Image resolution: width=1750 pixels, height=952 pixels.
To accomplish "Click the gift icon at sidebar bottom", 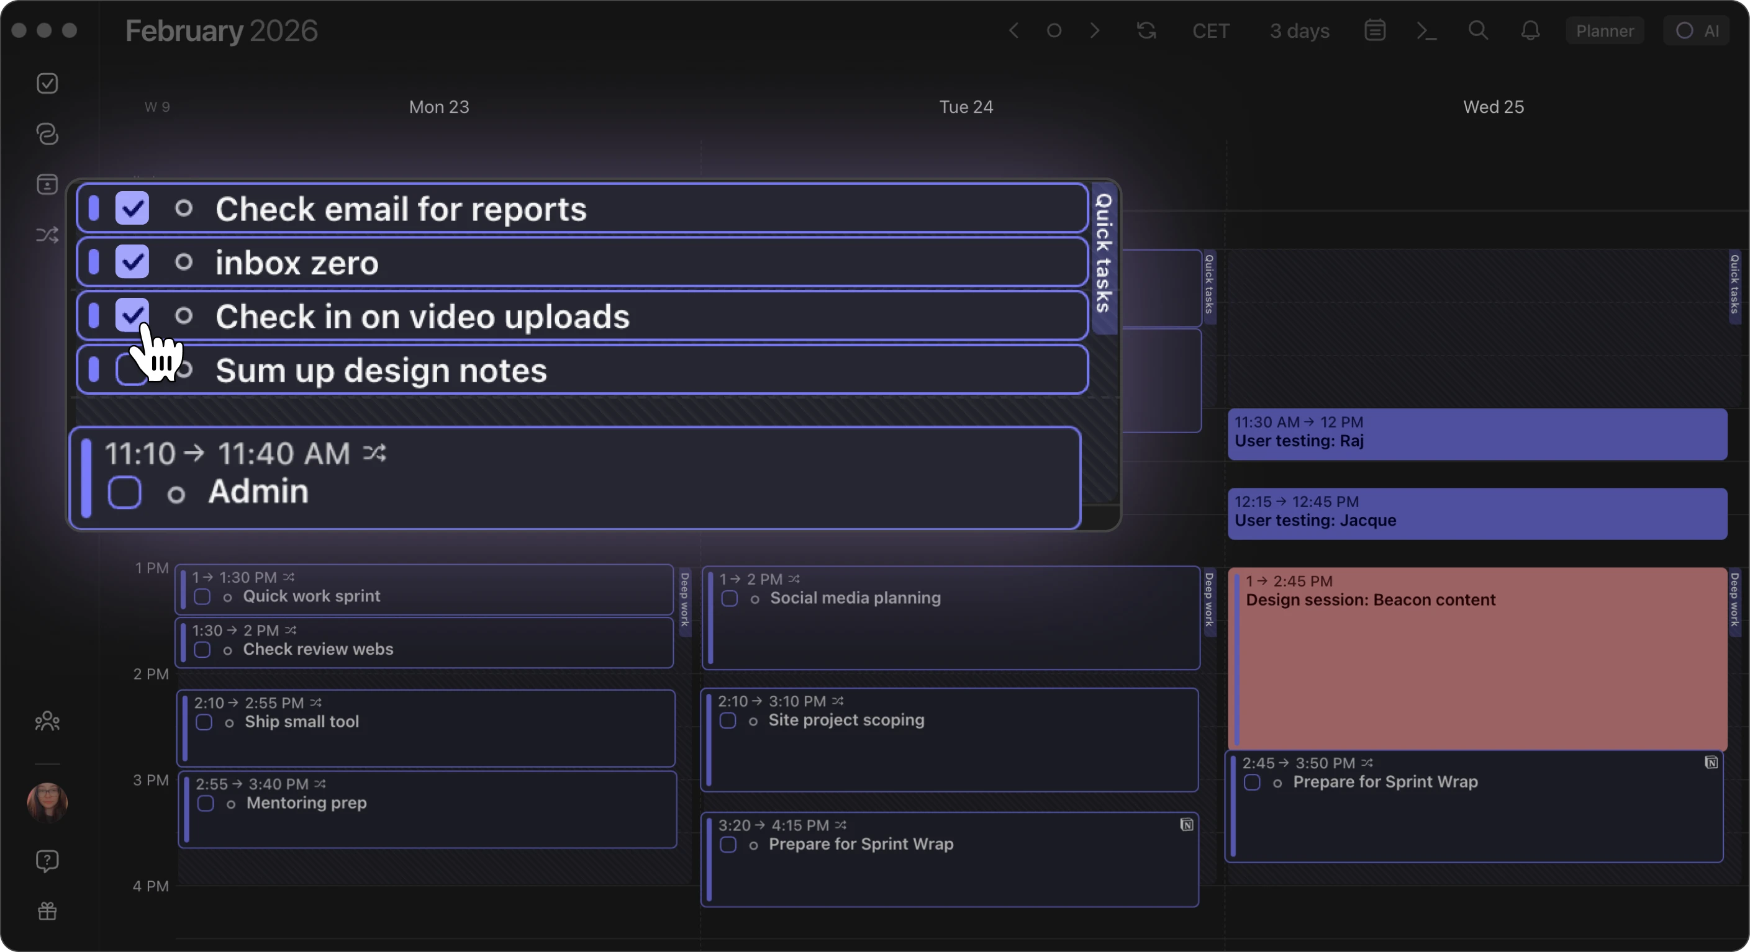I will click(48, 911).
